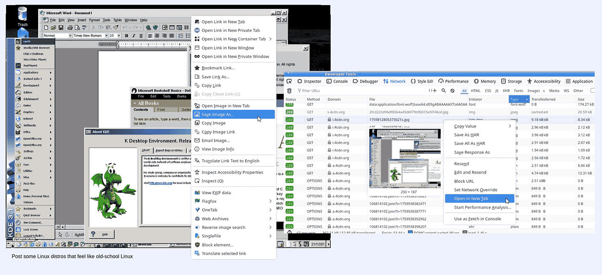602x275 pixels.
Task: Expand the Flagfox submenu
Action: [234, 201]
